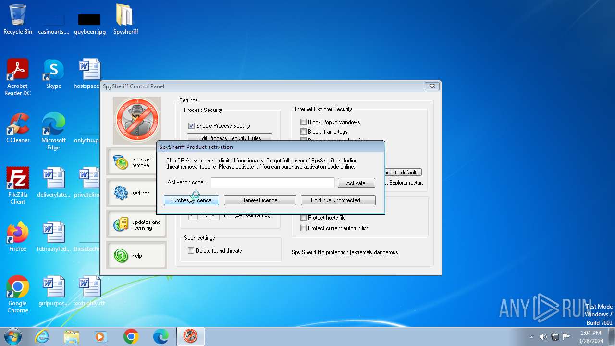Launch CCleaner from desktop shortcut

point(18,128)
